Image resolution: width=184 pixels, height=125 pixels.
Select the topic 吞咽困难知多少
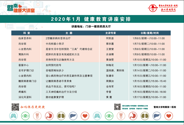(55, 71)
